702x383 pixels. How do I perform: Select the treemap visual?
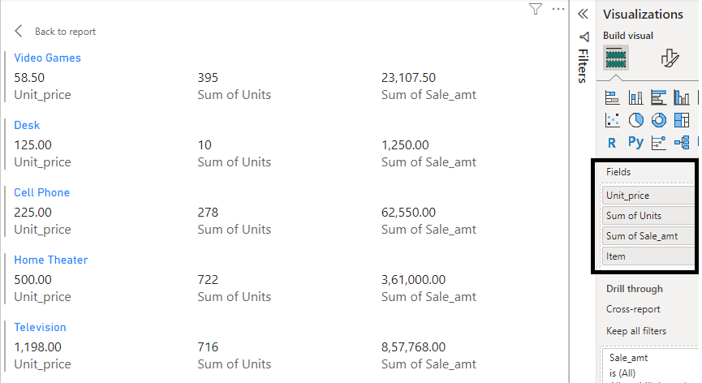tap(681, 120)
